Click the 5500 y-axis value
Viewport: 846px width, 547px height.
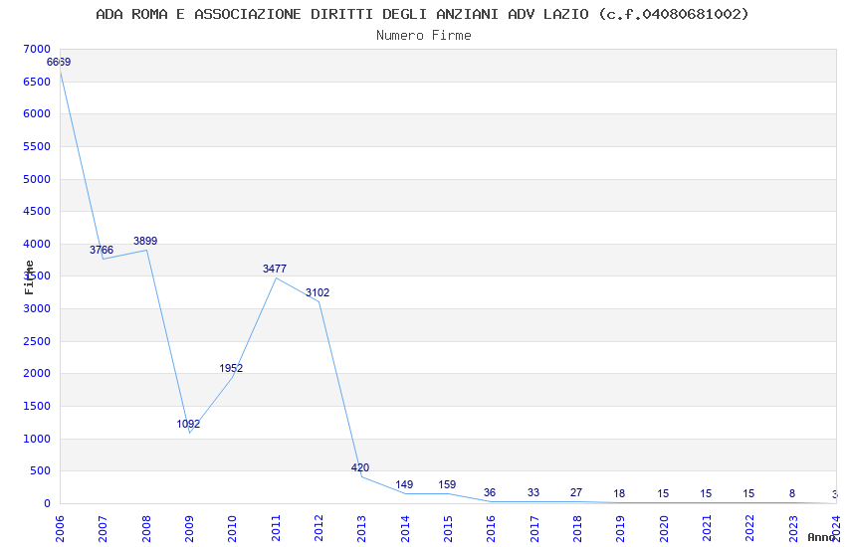[x=37, y=146]
